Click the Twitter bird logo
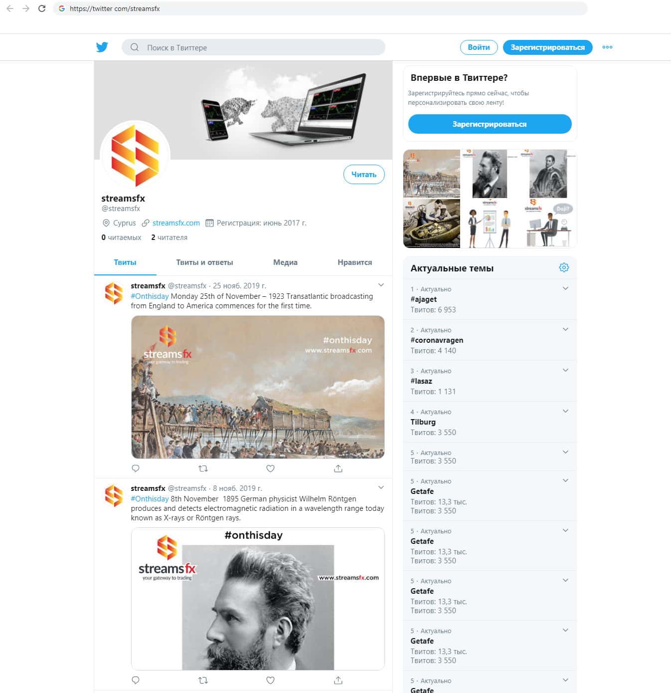671x693 pixels. click(102, 47)
